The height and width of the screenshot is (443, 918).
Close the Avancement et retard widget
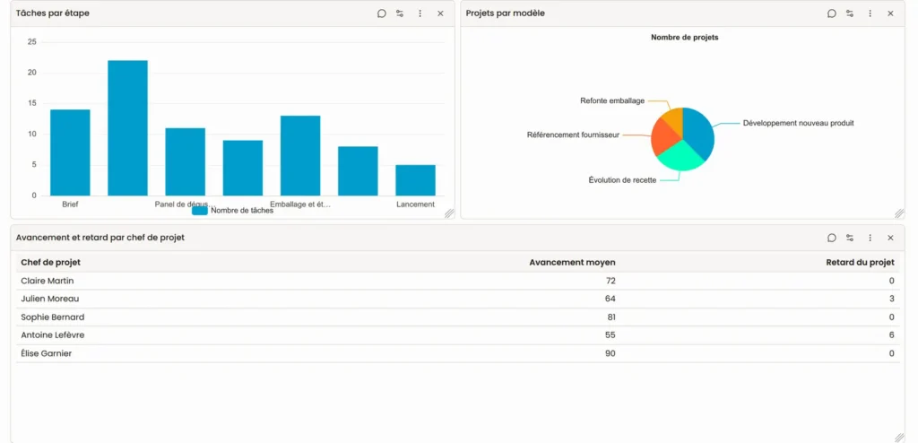[x=890, y=238]
